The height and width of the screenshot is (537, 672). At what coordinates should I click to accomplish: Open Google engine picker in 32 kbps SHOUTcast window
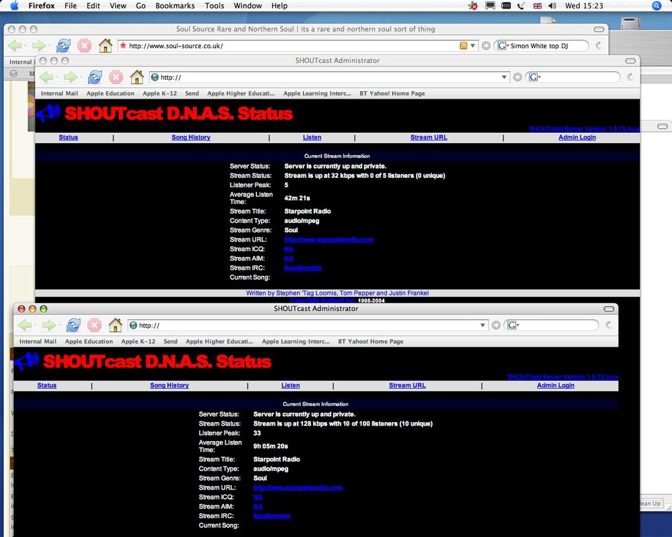click(534, 77)
